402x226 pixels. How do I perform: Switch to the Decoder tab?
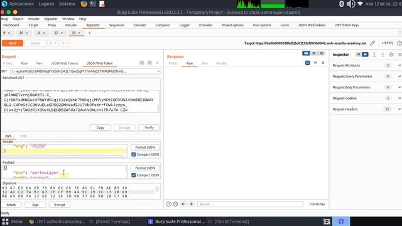click(139, 25)
